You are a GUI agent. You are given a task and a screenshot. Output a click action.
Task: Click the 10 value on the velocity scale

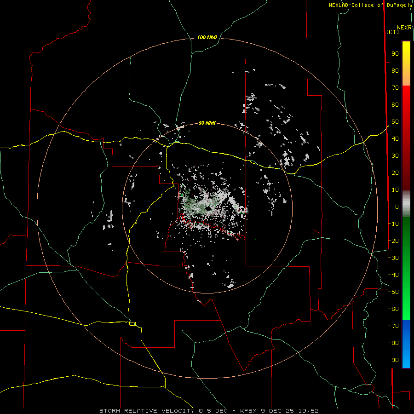pos(395,190)
